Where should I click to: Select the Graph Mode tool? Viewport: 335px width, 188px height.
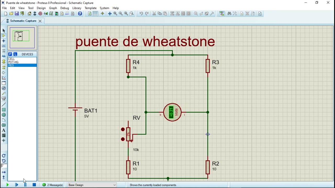4,78
